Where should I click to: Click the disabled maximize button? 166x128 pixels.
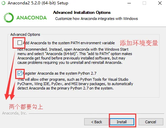[144, 3]
